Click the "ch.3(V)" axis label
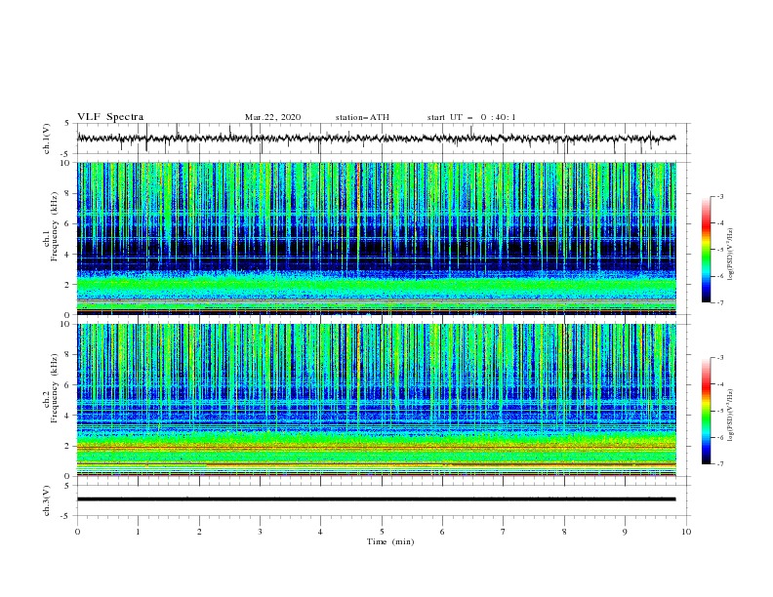The width and height of the screenshot is (773, 597). tap(47, 500)
